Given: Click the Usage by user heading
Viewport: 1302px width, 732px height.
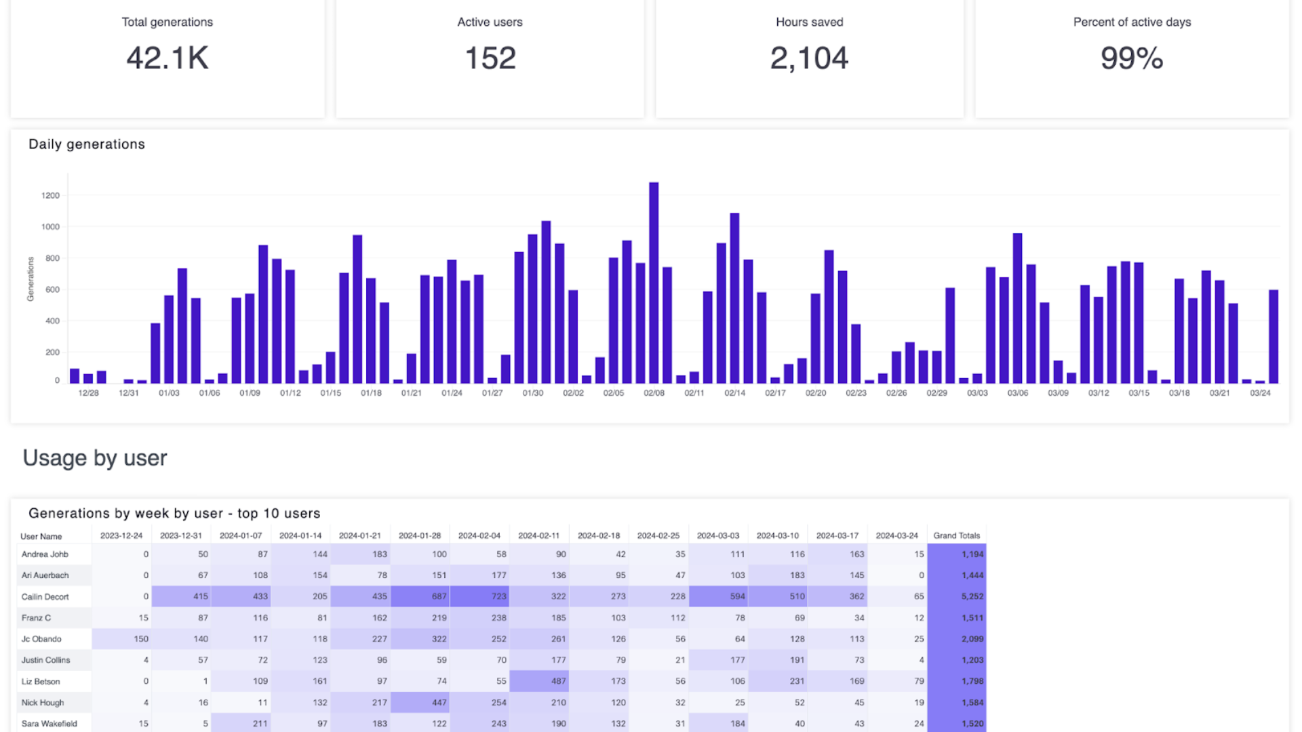Looking at the screenshot, I should point(95,458).
